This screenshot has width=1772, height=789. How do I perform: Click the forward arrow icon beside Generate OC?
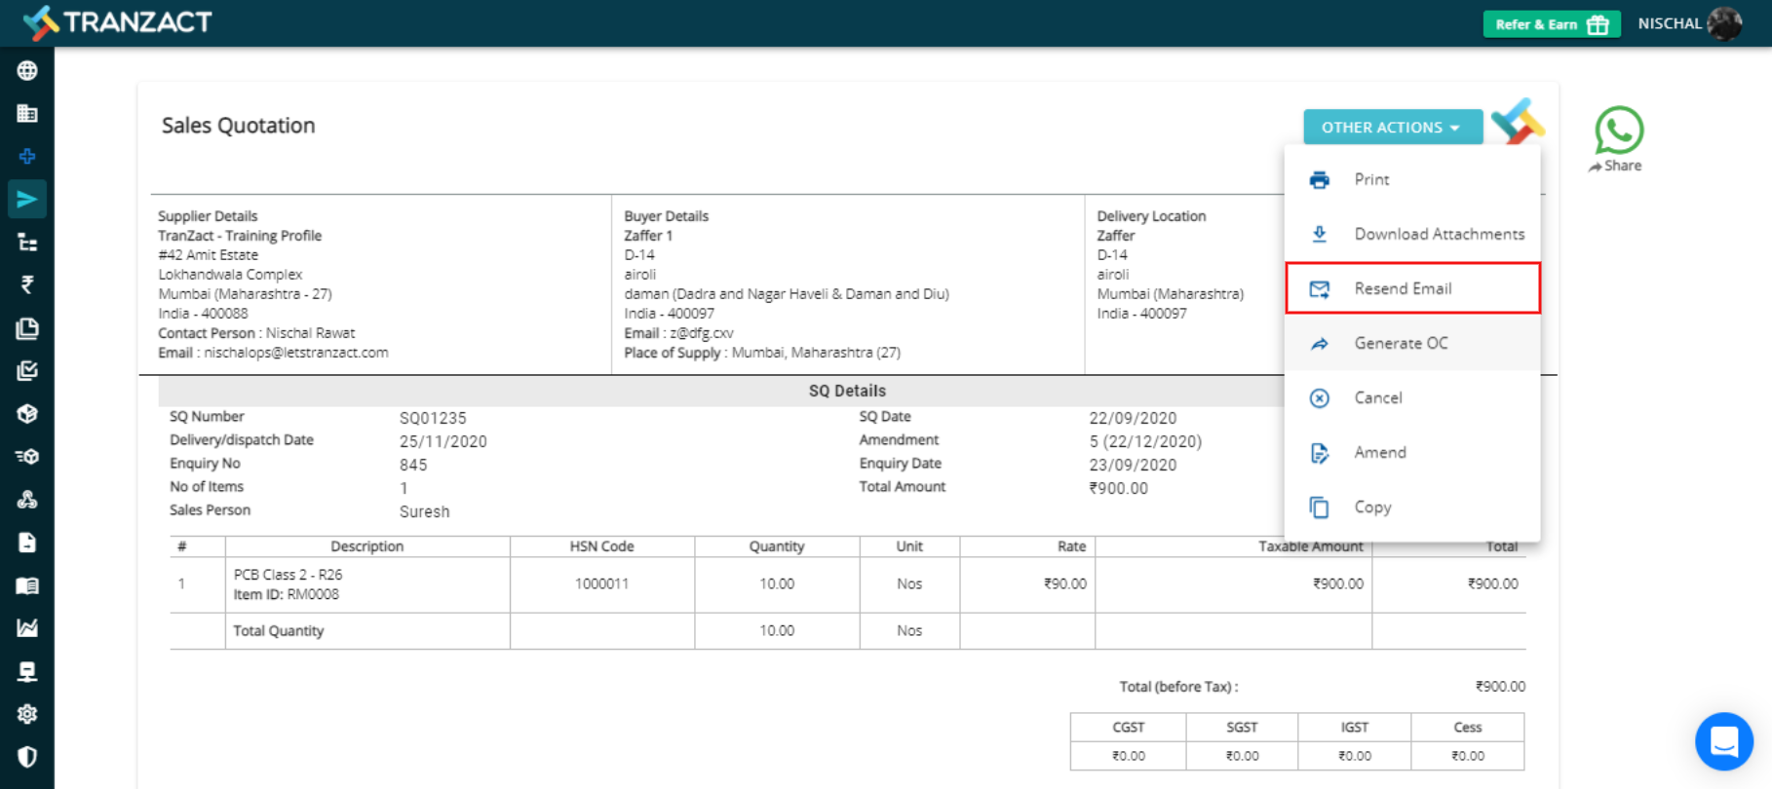[x=1320, y=343]
